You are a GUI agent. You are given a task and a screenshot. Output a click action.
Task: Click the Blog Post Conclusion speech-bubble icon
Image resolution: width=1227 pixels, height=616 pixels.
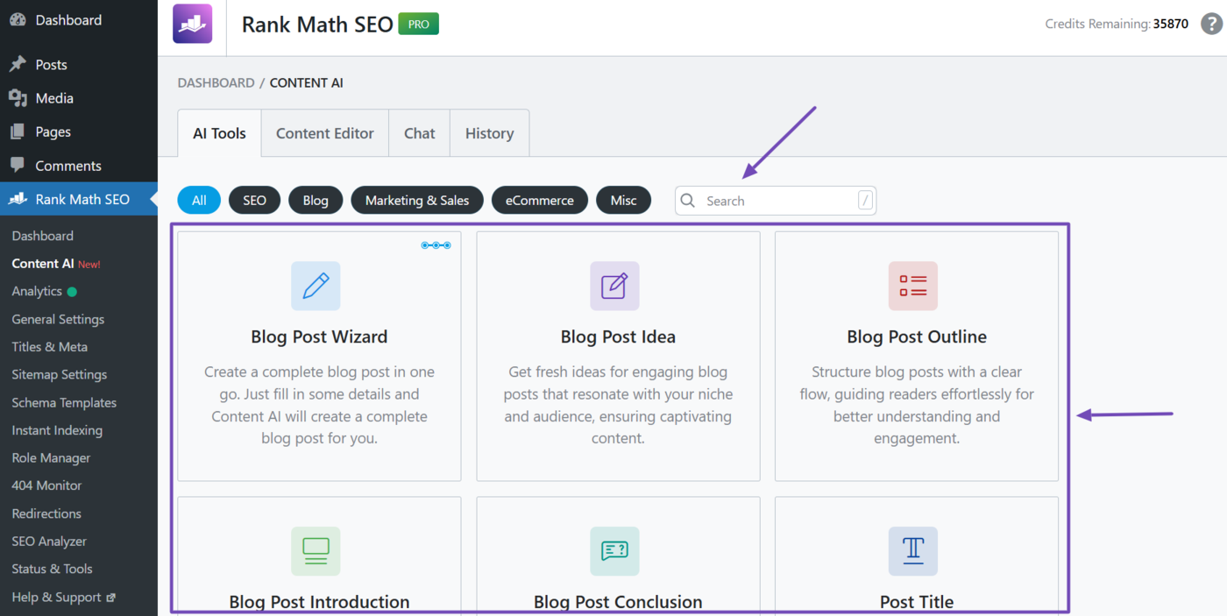click(614, 551)
